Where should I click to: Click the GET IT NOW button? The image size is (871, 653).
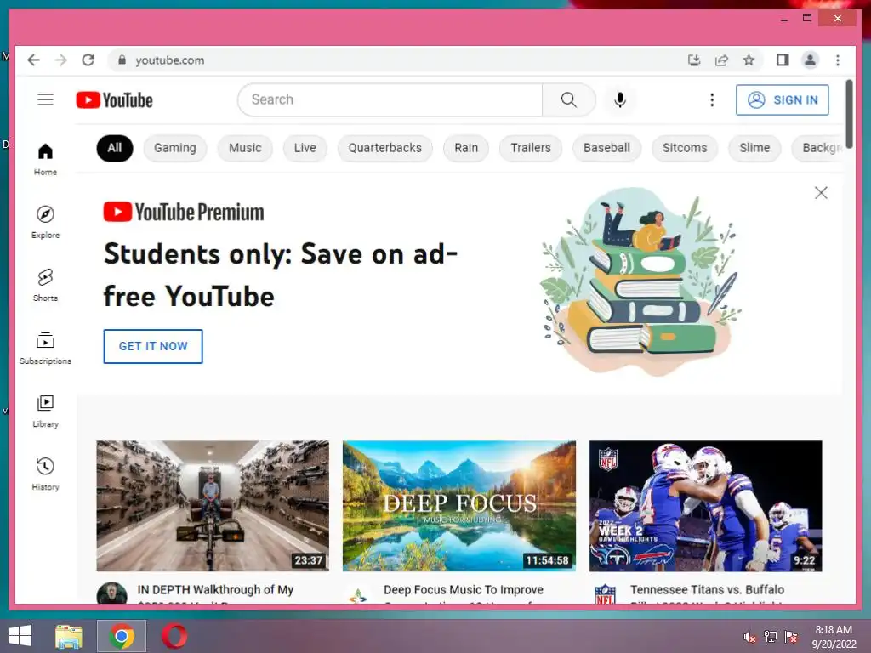153,346
